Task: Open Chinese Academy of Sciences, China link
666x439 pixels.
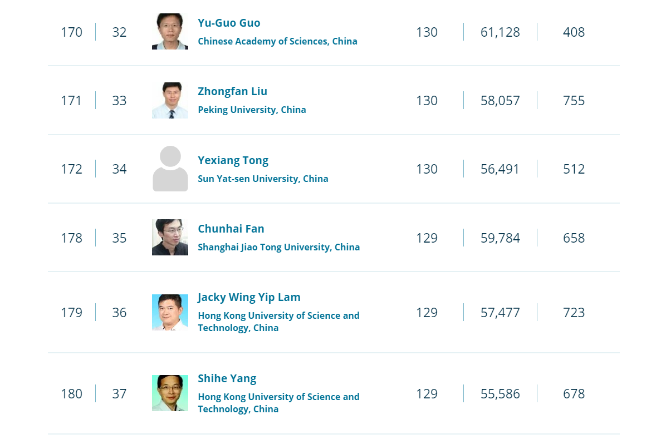Action: [x=277, y=41]
